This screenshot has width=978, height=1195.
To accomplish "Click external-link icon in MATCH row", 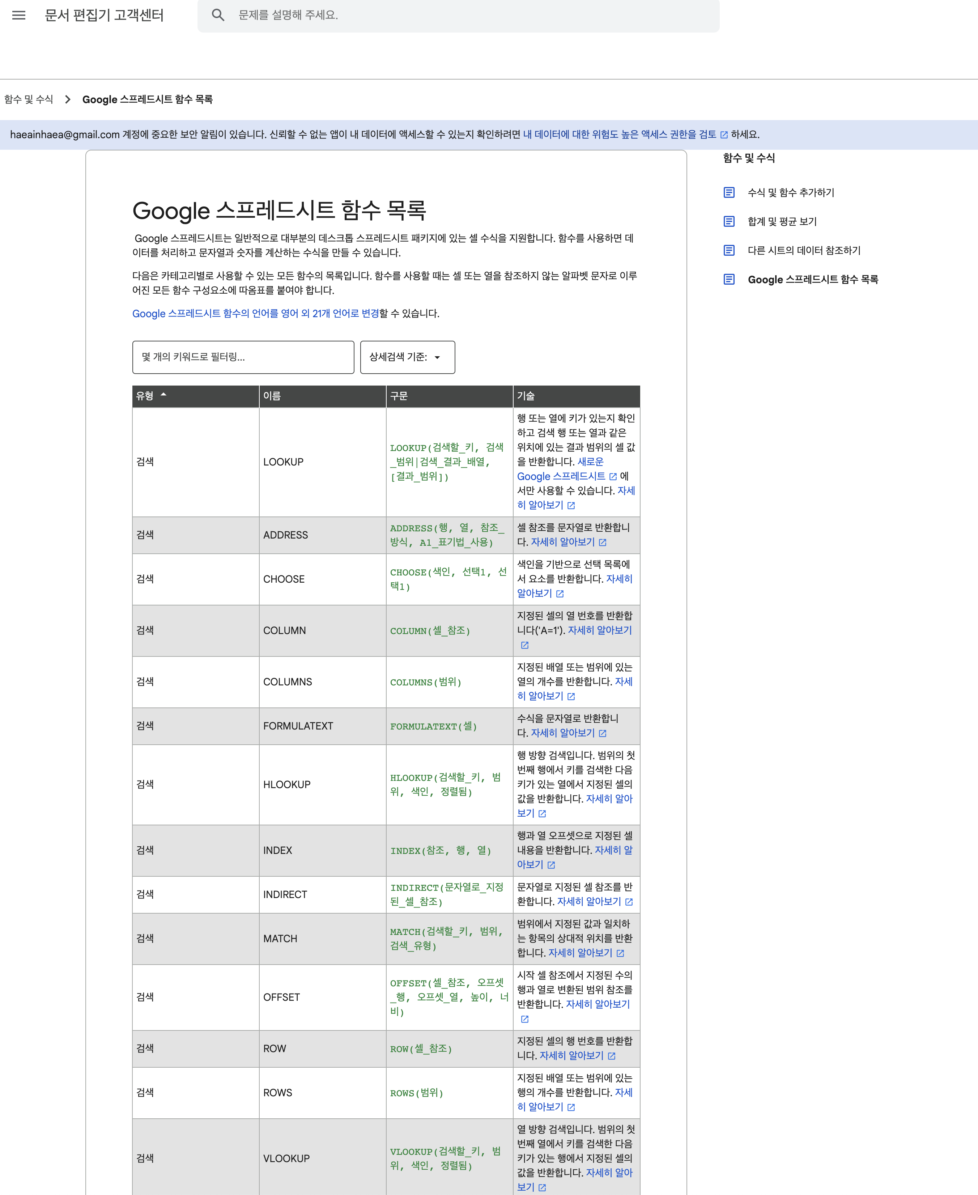I will click(x=620, y=953).
